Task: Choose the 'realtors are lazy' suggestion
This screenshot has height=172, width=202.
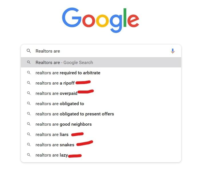Action: [101, 155]
